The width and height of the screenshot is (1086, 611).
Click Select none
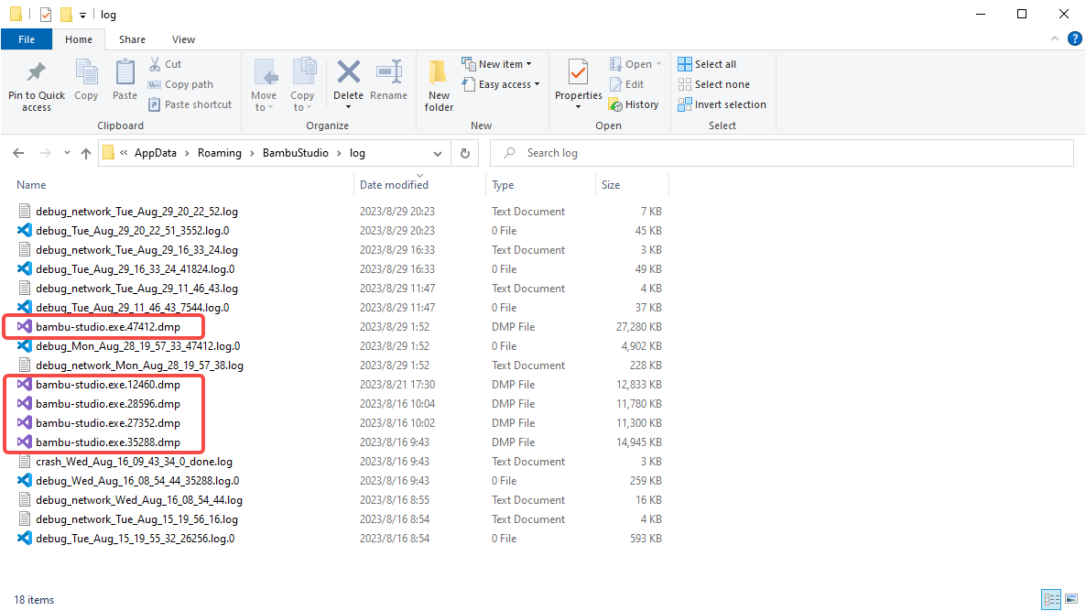pyautogui.click(x=713, y=84)
